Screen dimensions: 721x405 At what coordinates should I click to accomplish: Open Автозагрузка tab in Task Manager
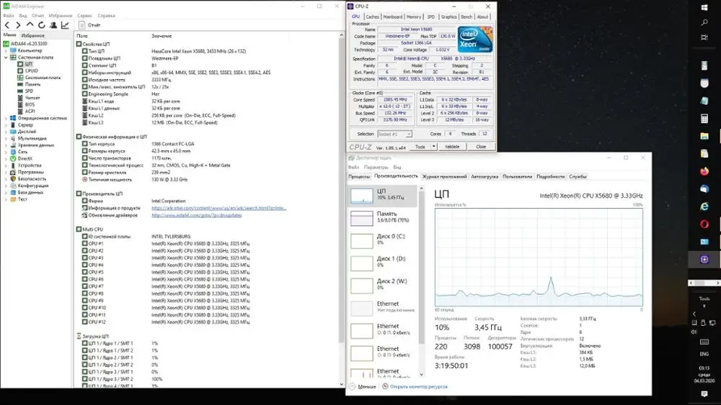click(x=485, y=176)
